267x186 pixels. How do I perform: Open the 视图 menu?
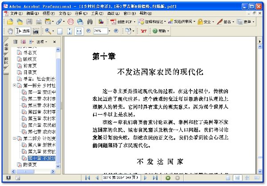click(x=49, y=13)
